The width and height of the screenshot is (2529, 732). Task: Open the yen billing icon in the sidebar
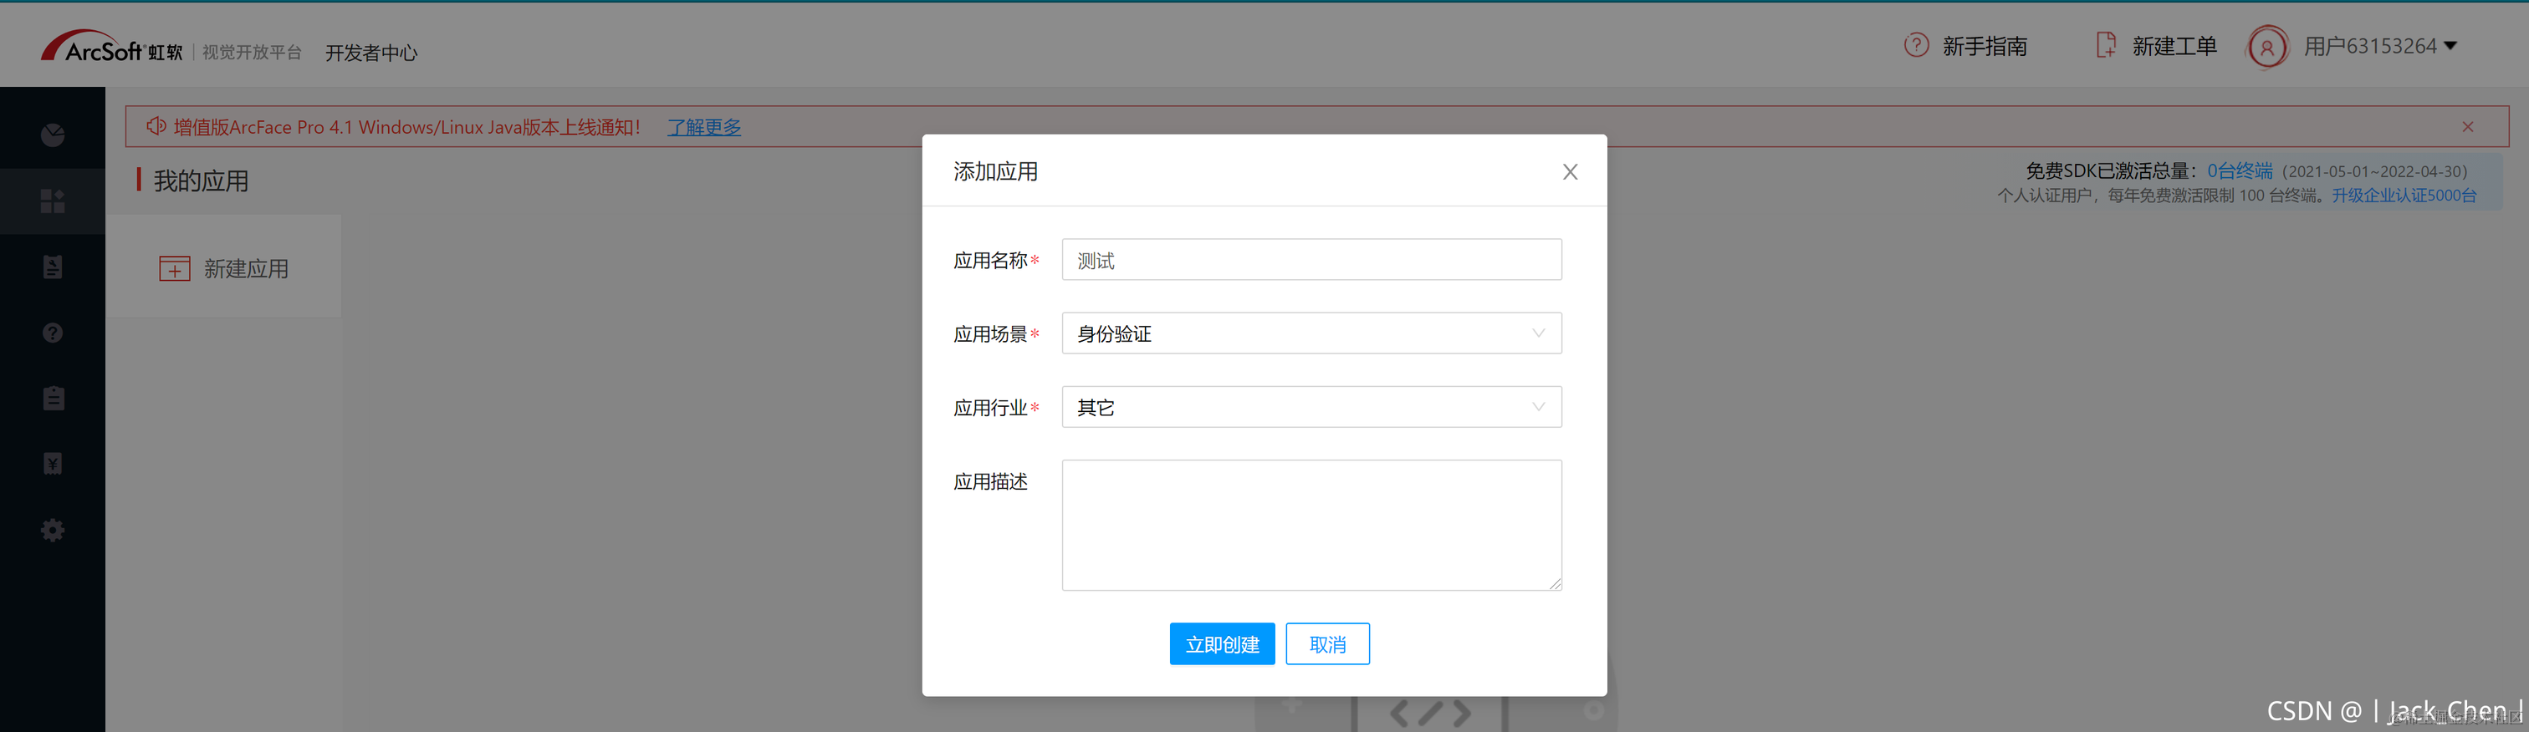click(x=53, y=464)
